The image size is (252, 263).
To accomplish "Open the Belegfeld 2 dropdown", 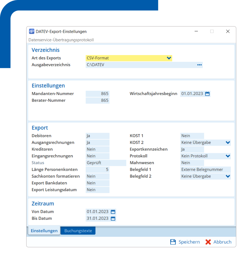I will (x=228, y=176).
